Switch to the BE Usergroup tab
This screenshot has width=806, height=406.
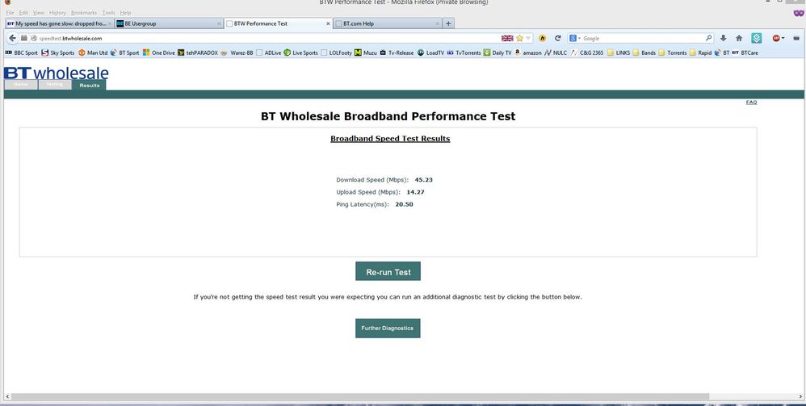point(169,23)
